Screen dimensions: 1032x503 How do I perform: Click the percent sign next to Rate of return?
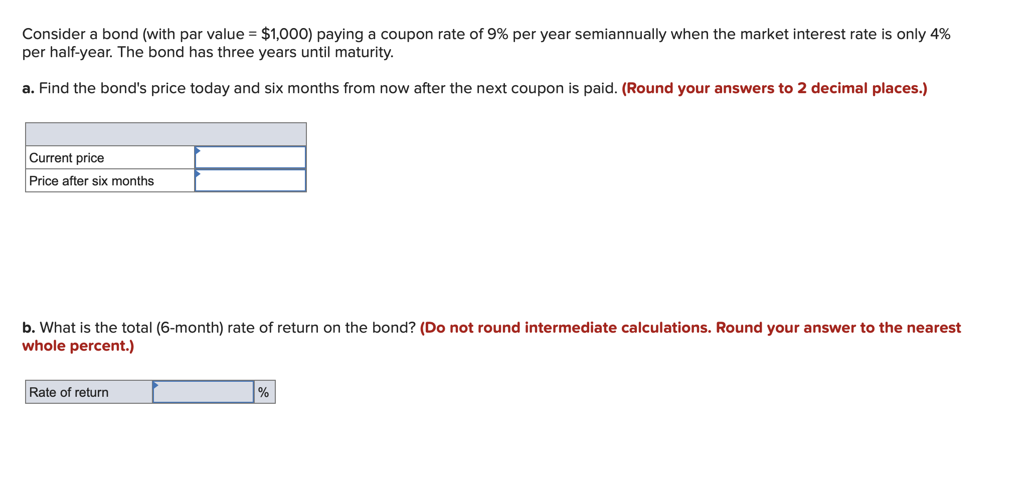tap(263, 392)
